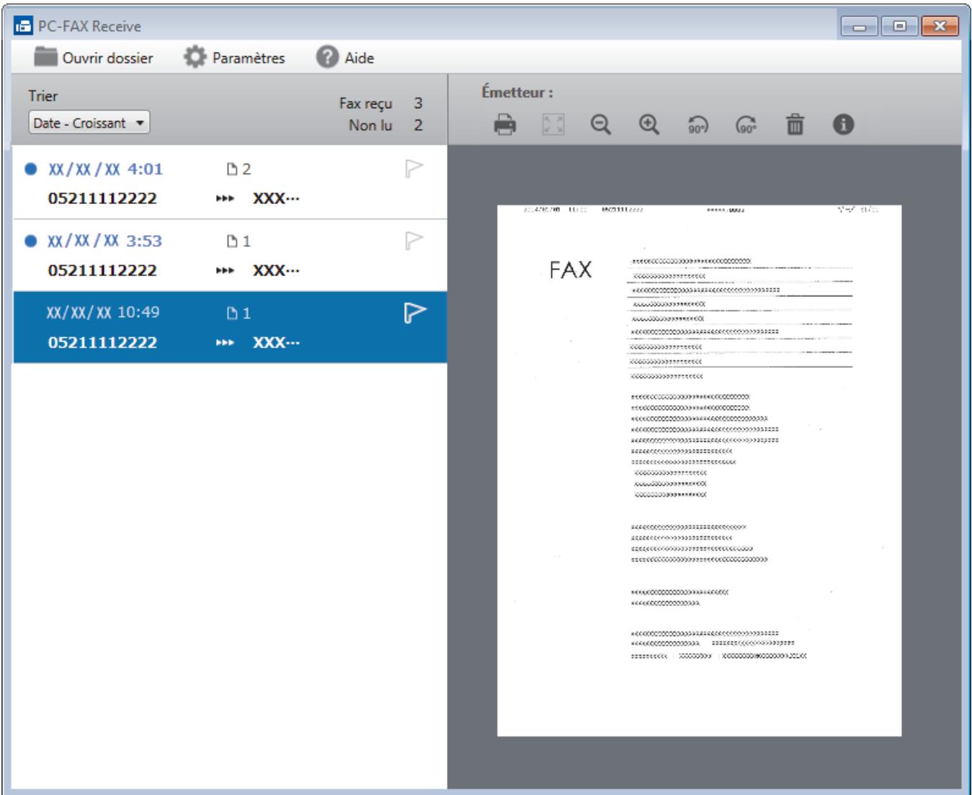Toggle flag on the 4:01 fax

(414, 168)
